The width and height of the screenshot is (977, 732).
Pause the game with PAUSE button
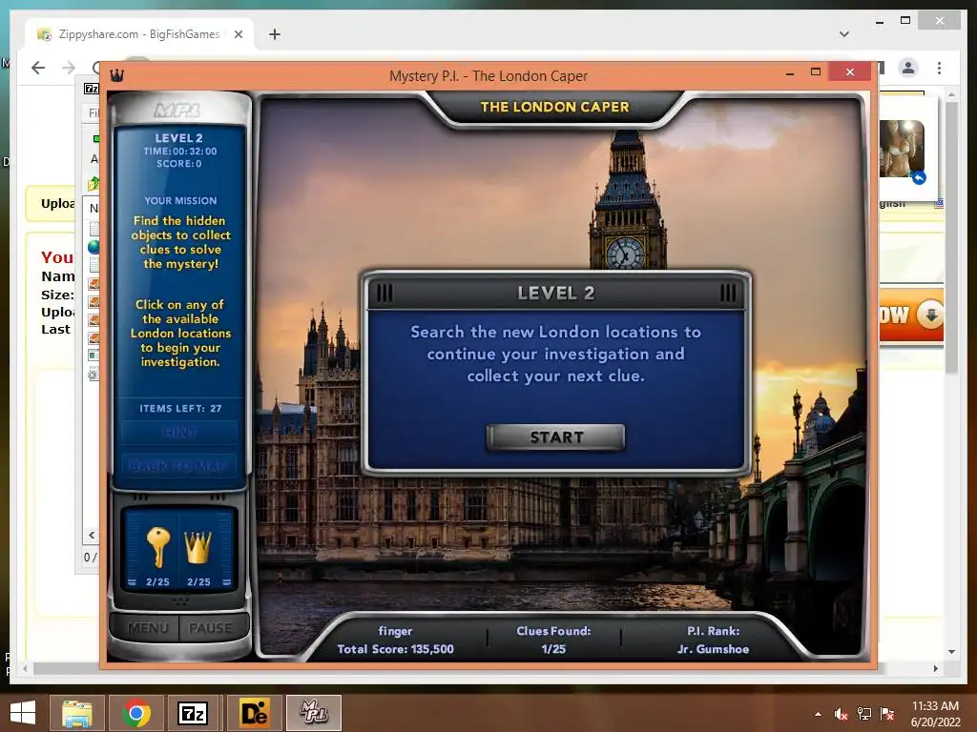(212, 628)
